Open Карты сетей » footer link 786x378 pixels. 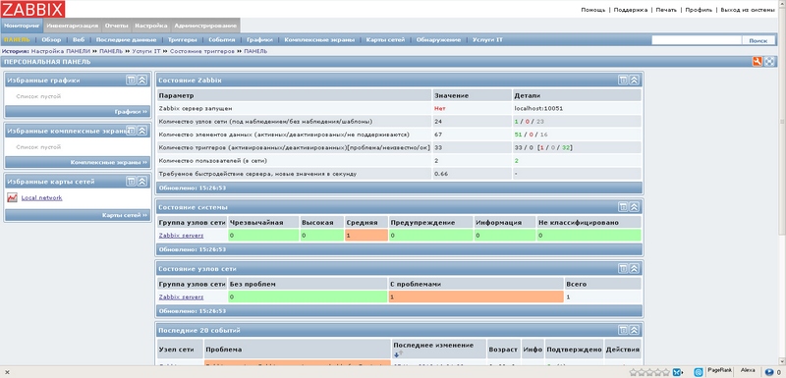point(125,215)
